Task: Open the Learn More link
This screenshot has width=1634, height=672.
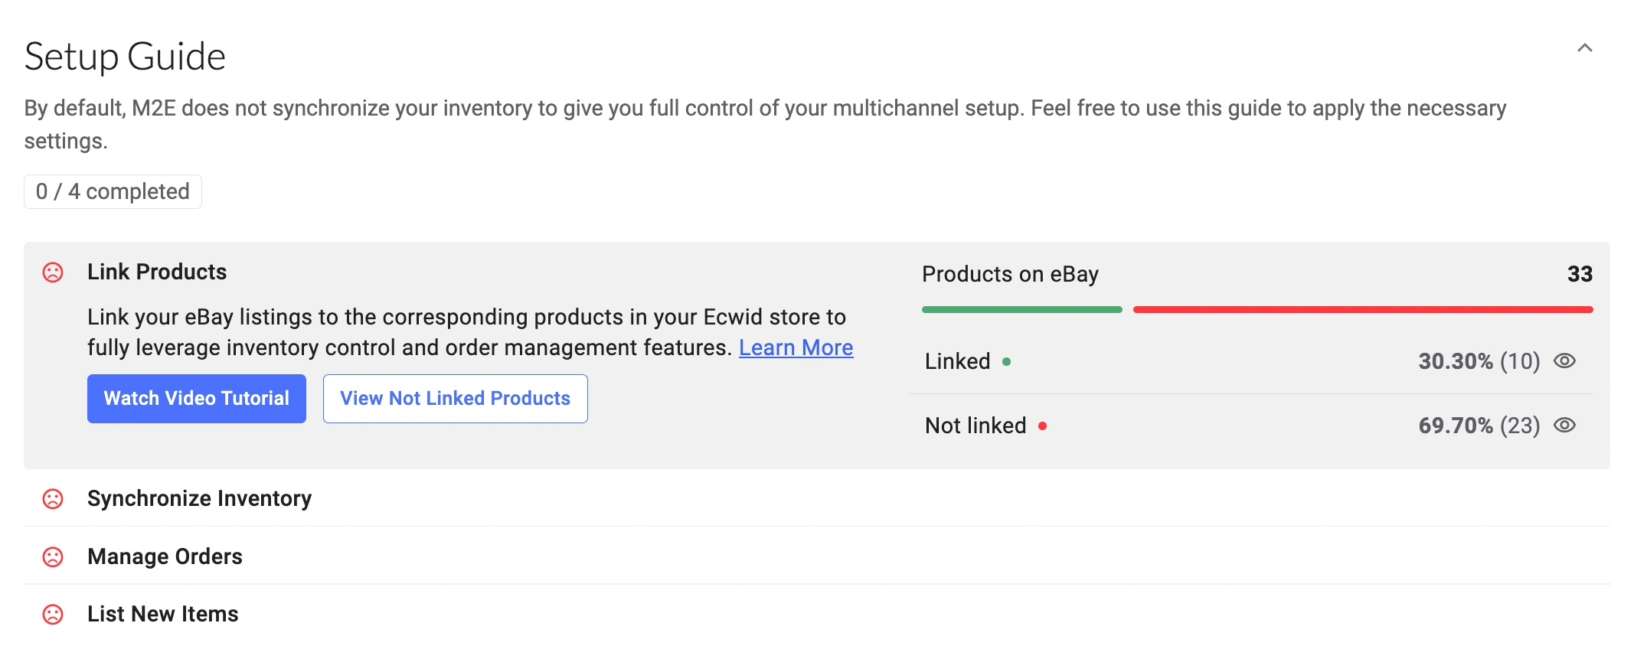Action: point(796,347)
